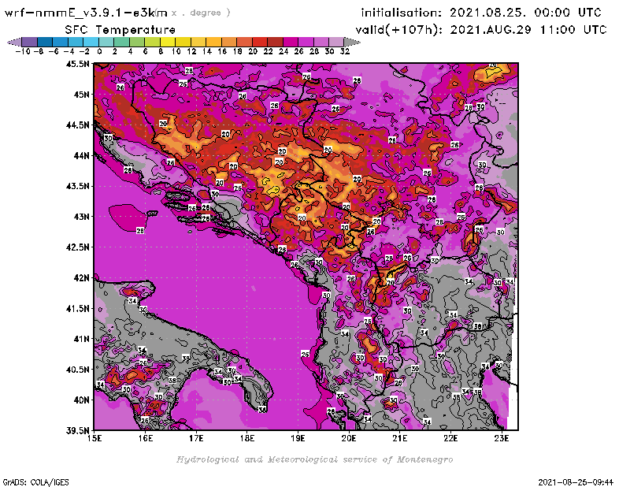Click legend swatch between -10 and -8
The image size is (630, 487).
[x=30, y=42]
